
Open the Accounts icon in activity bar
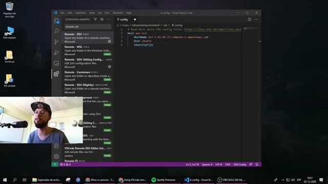point(56,146)
